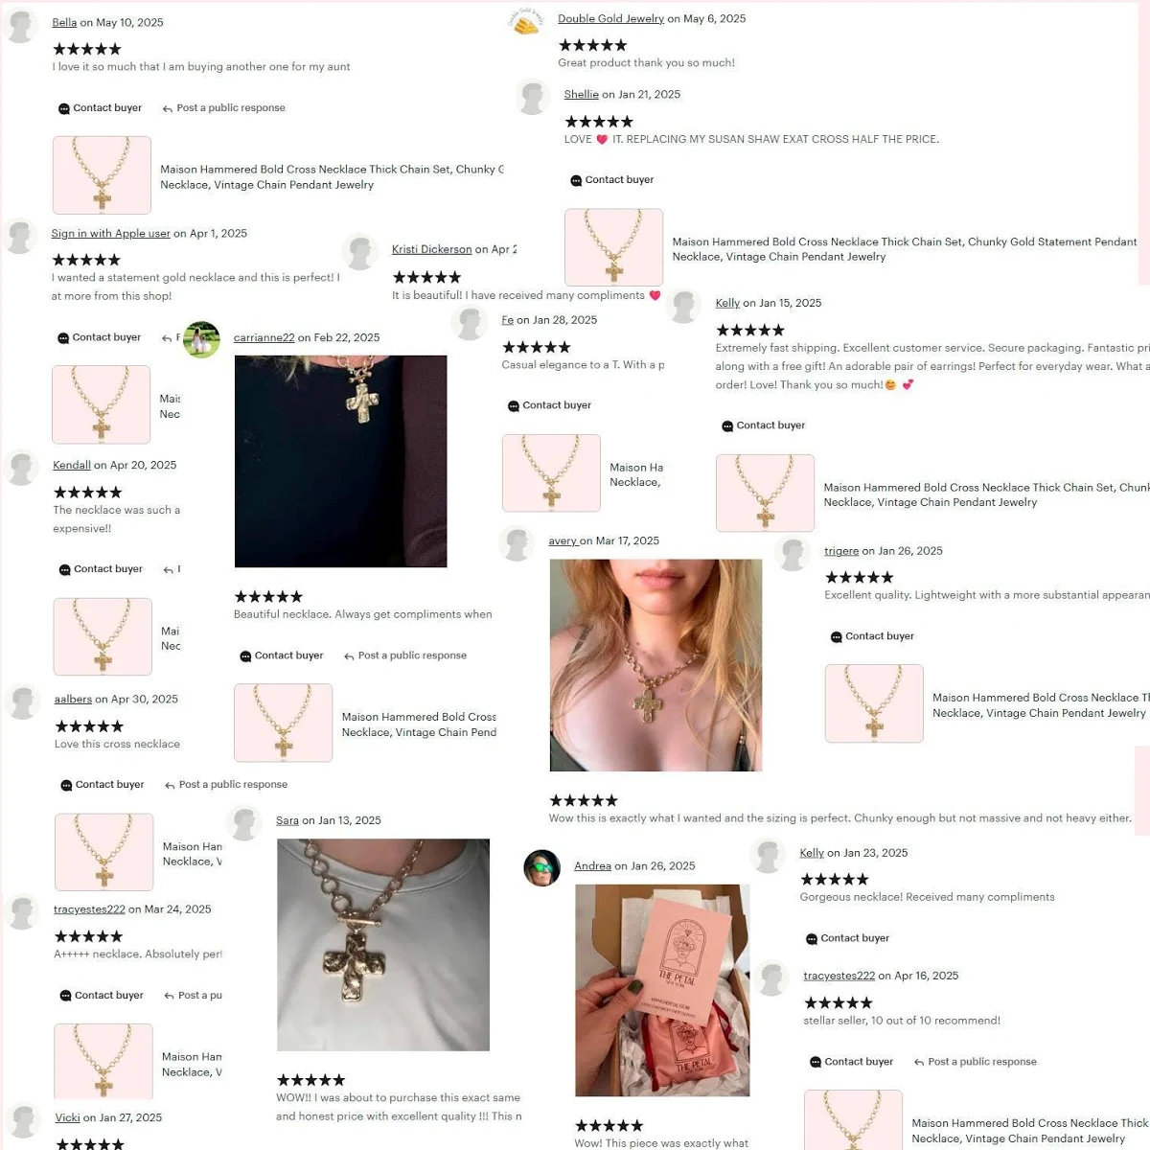The width and height of the screenshot is (1150, 1150).
Task: Click avery's default profile avatar
Action: tap(517, 543)
